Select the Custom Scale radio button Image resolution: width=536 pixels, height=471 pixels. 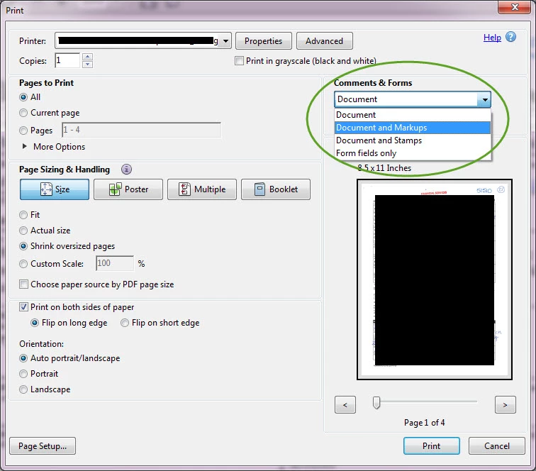[23, 264]
